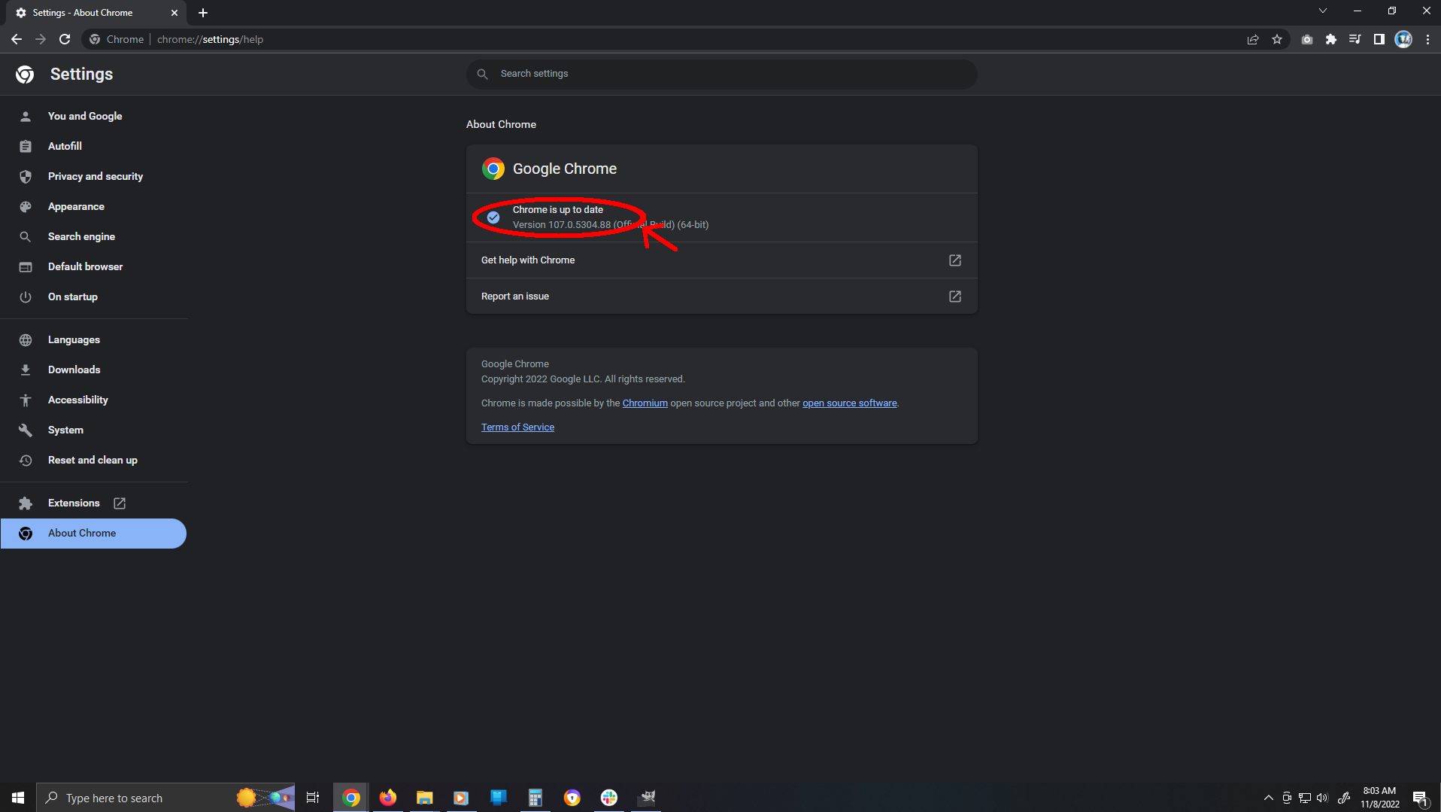This screenshot has width=1441, height=812.
Task: Open the camera screenshot extension icon
Action: tap(1307, 39)
